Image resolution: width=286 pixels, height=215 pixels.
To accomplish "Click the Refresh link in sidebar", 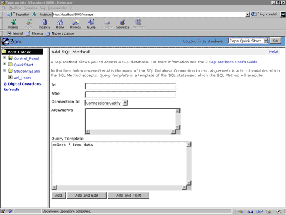I will (x=11, y=89).
